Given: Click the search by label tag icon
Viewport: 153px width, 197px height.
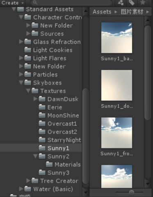Looking at the screenshot, I should (132, 2).
